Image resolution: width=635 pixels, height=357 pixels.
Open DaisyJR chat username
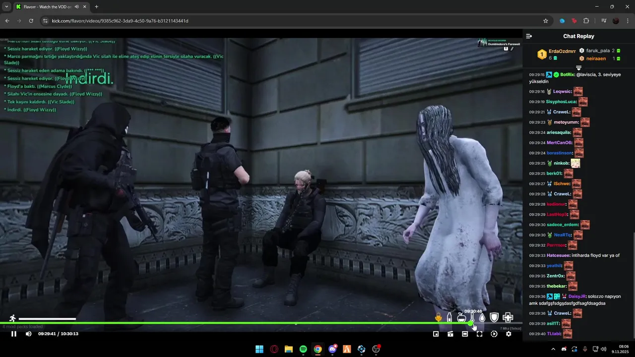(x=577, y=296)
